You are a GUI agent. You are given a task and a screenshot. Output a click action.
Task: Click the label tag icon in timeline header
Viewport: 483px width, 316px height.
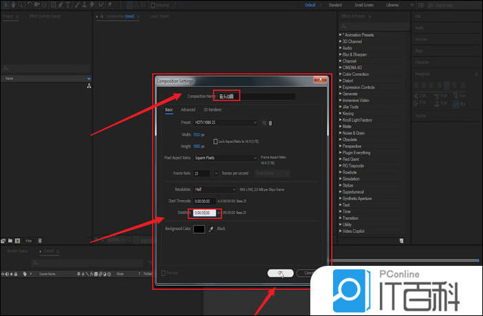25,273
